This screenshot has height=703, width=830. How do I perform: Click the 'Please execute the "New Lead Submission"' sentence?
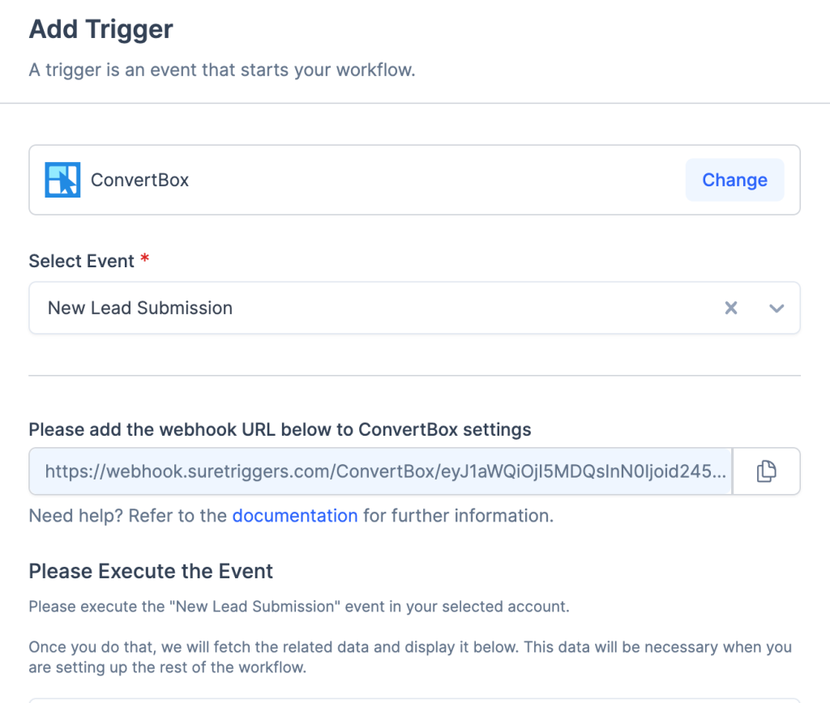[298, 607]
